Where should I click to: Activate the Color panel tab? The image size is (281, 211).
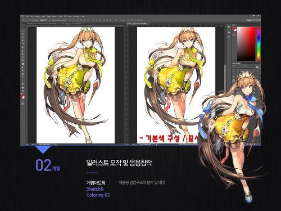(x=234, y=25)
